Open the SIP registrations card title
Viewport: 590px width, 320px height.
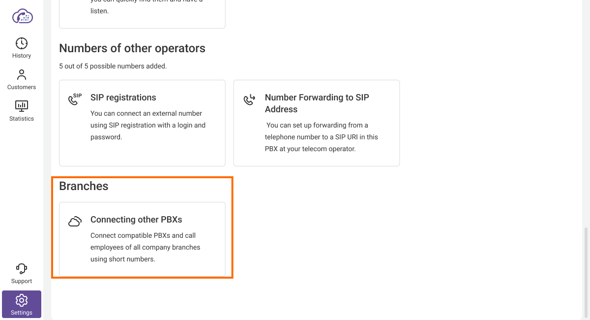coord(123,97)
